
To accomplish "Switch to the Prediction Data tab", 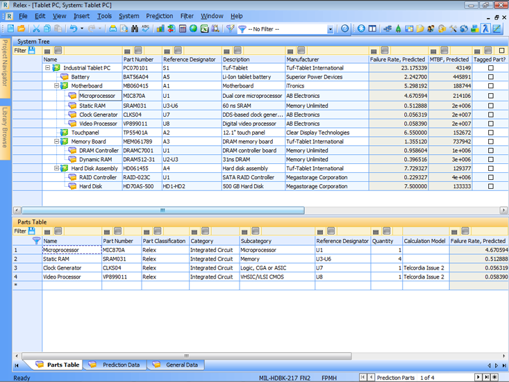I will tap(115, 365).
